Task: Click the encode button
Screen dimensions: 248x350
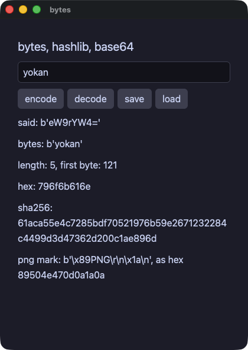Action: click(41, 99)
